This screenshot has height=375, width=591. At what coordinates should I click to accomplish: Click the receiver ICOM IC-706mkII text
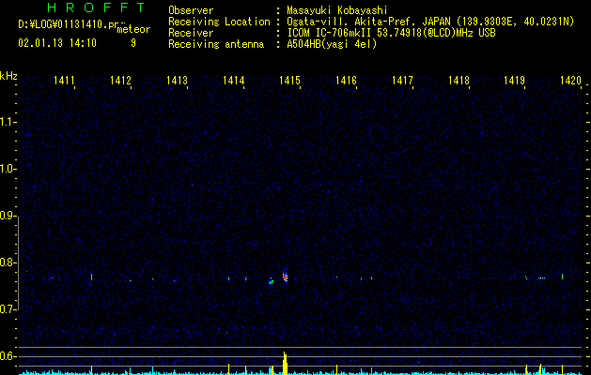coord(331,33)
